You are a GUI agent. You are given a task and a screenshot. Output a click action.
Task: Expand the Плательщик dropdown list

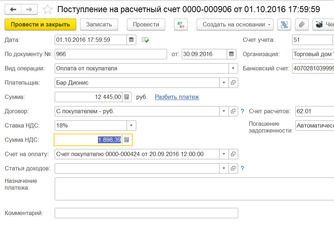[x=224, y=82]
